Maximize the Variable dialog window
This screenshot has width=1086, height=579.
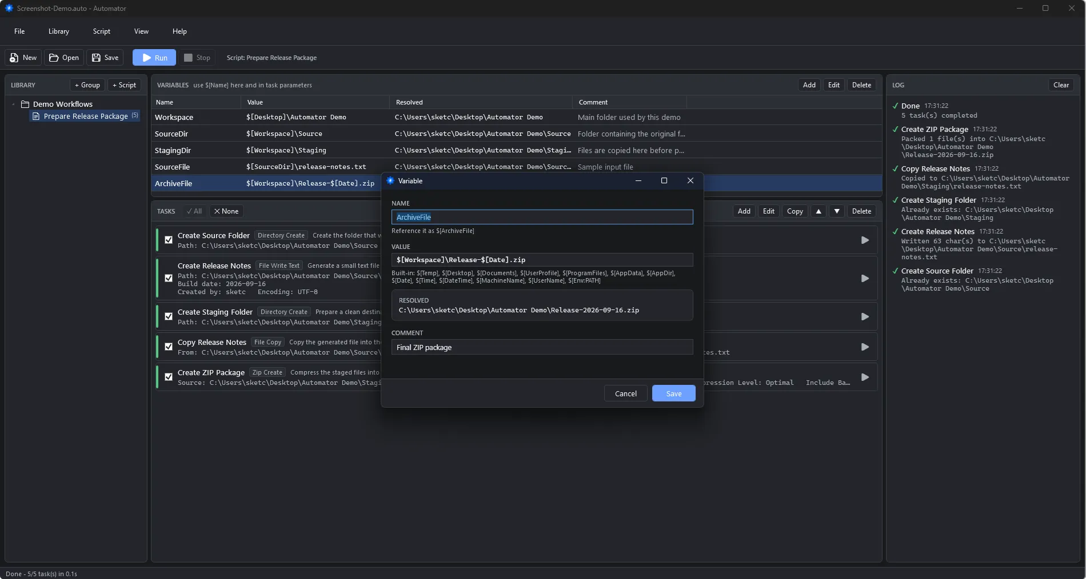(x=664, y=180)
